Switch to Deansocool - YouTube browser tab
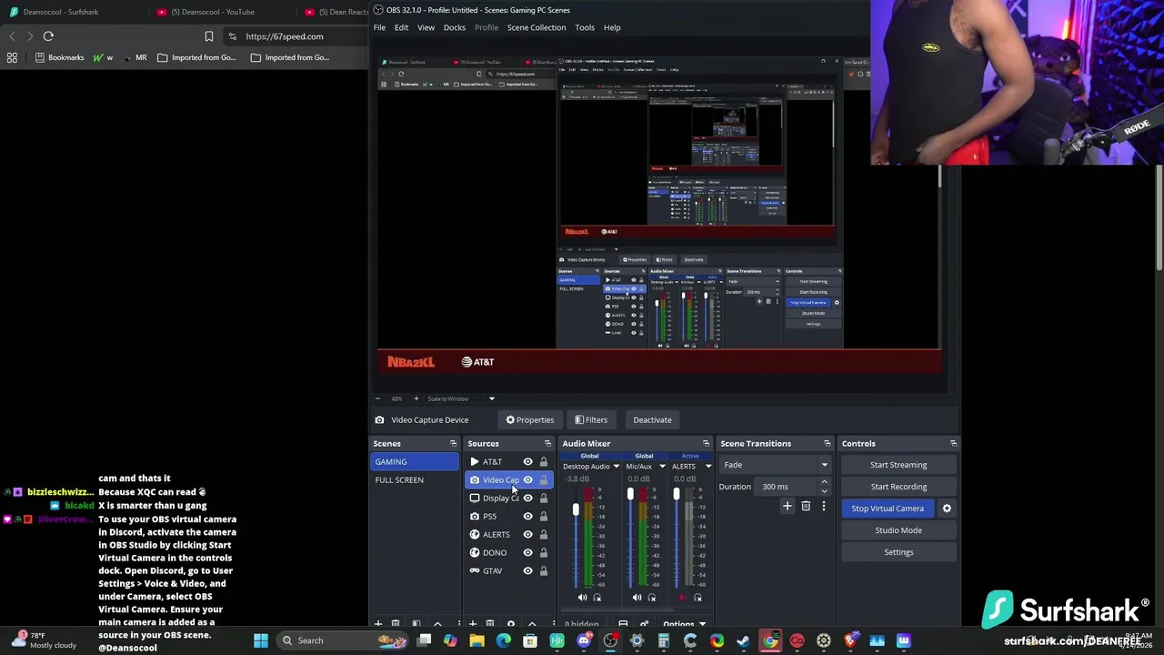Screen dimensions: 1164x655 [213, 12]
